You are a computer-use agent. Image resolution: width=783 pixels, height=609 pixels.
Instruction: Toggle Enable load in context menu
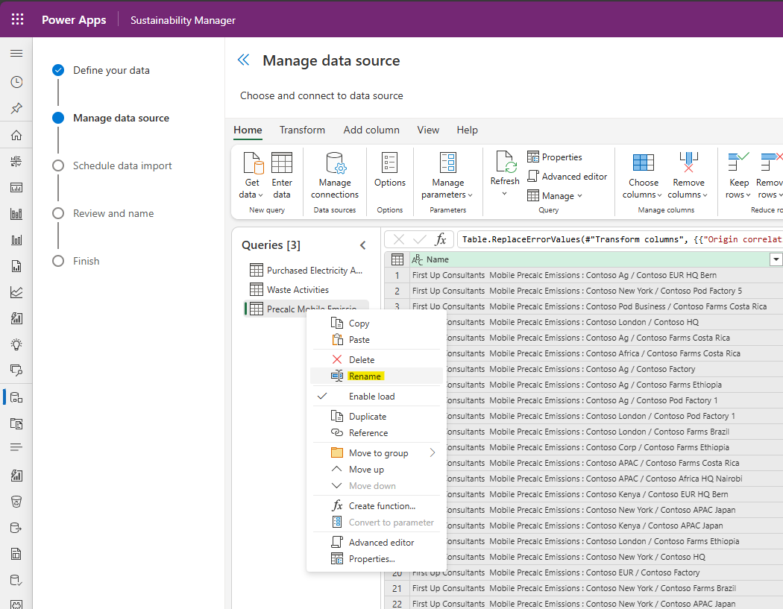click(377, 396)
